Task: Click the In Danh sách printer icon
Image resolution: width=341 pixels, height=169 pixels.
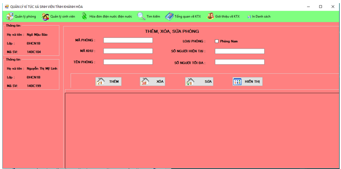Action: pos(249,17)
